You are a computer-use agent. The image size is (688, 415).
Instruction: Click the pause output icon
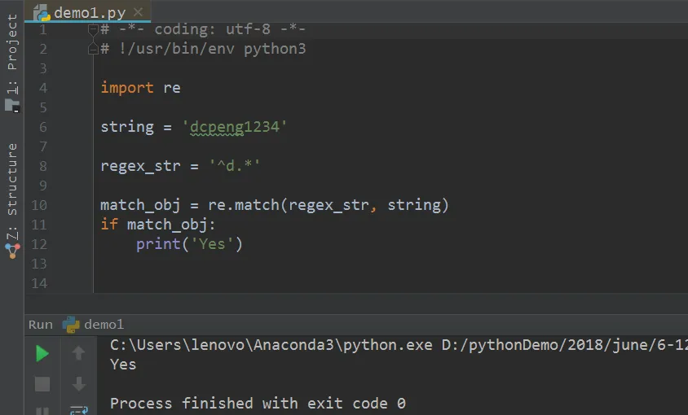pos(42,411)
